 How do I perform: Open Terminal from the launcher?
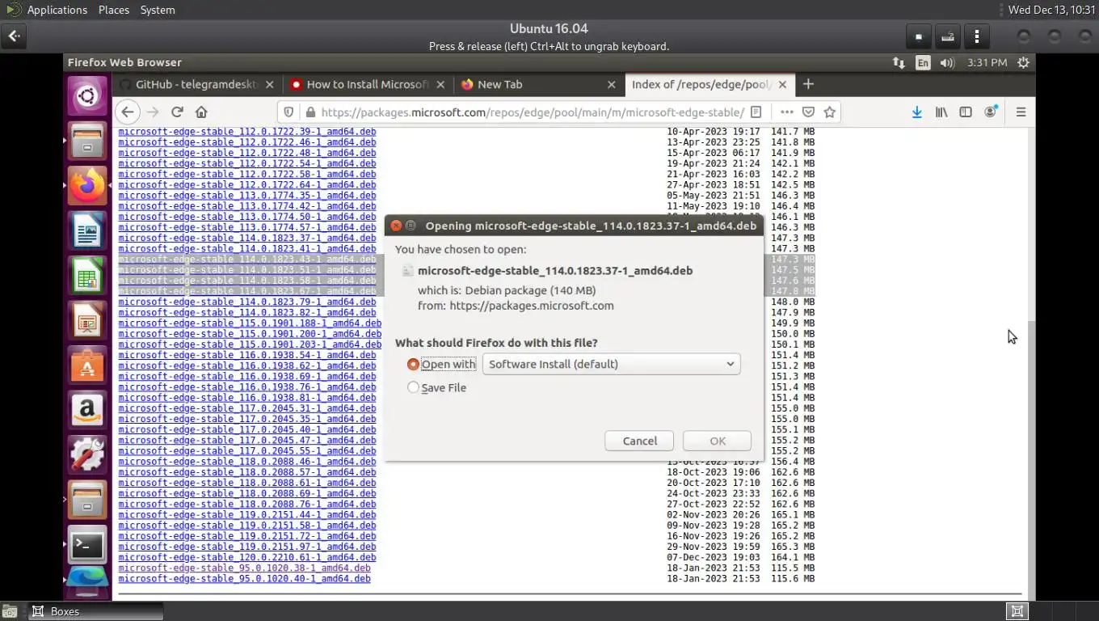point(86,546)
